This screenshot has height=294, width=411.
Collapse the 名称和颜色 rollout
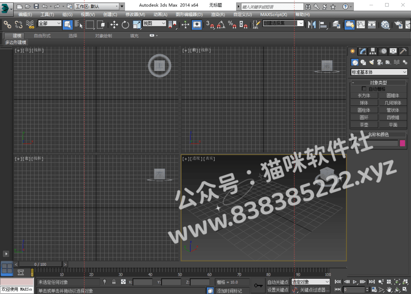coord(353,134)
